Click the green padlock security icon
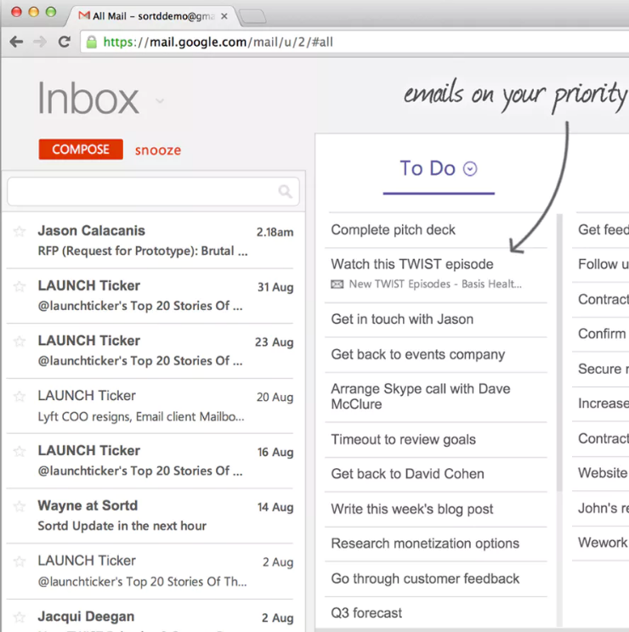This screenshot has height=632, width=629. pyautogui.click(x=92, y=42)
